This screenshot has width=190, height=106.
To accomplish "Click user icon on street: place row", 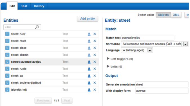I will coord(89,48).
